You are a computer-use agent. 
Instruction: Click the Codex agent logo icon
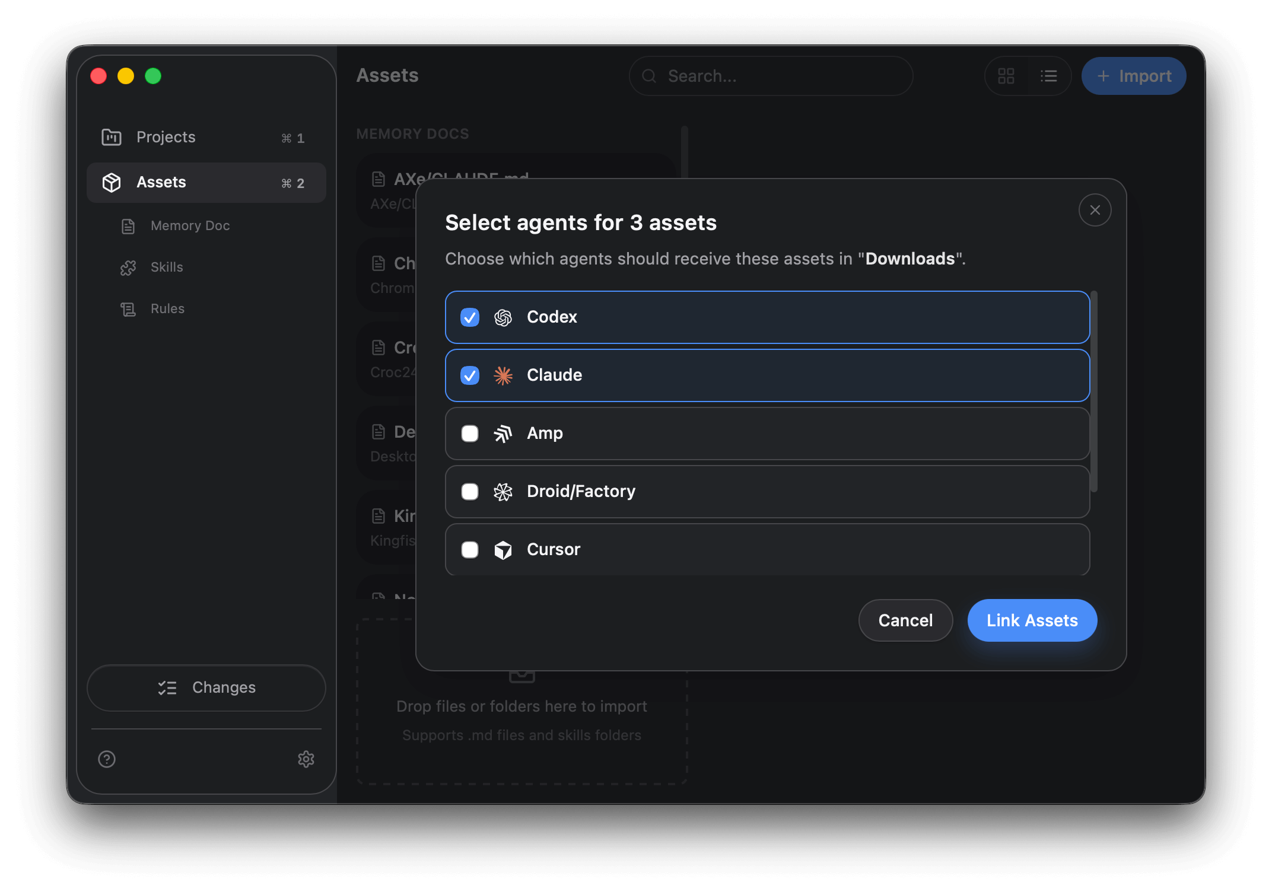pyautogui.click(x=503, y=317)
